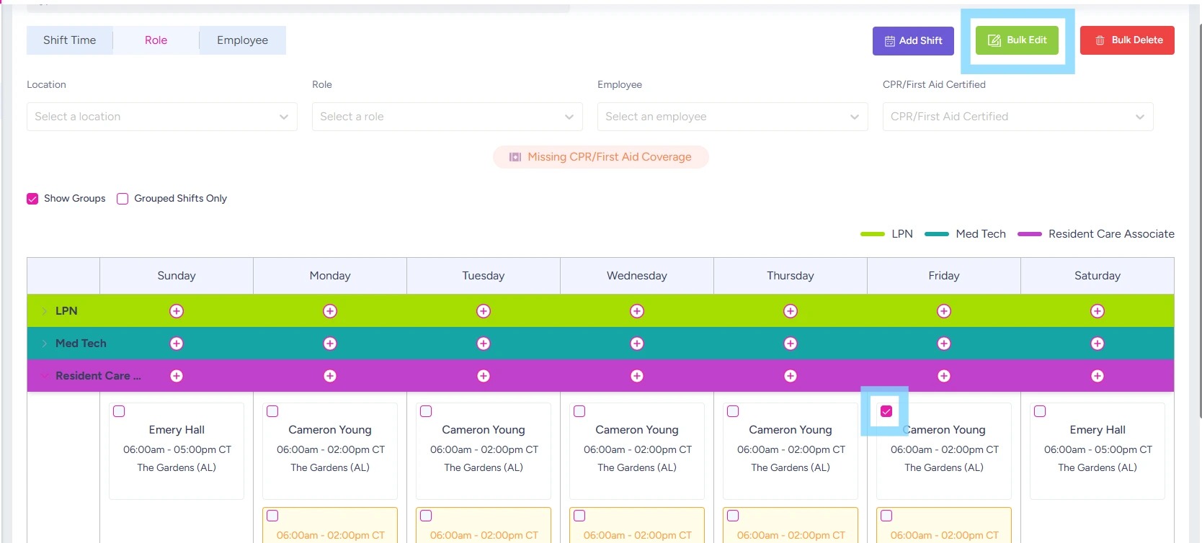Open the Select a location dropdown

(161, 117)
